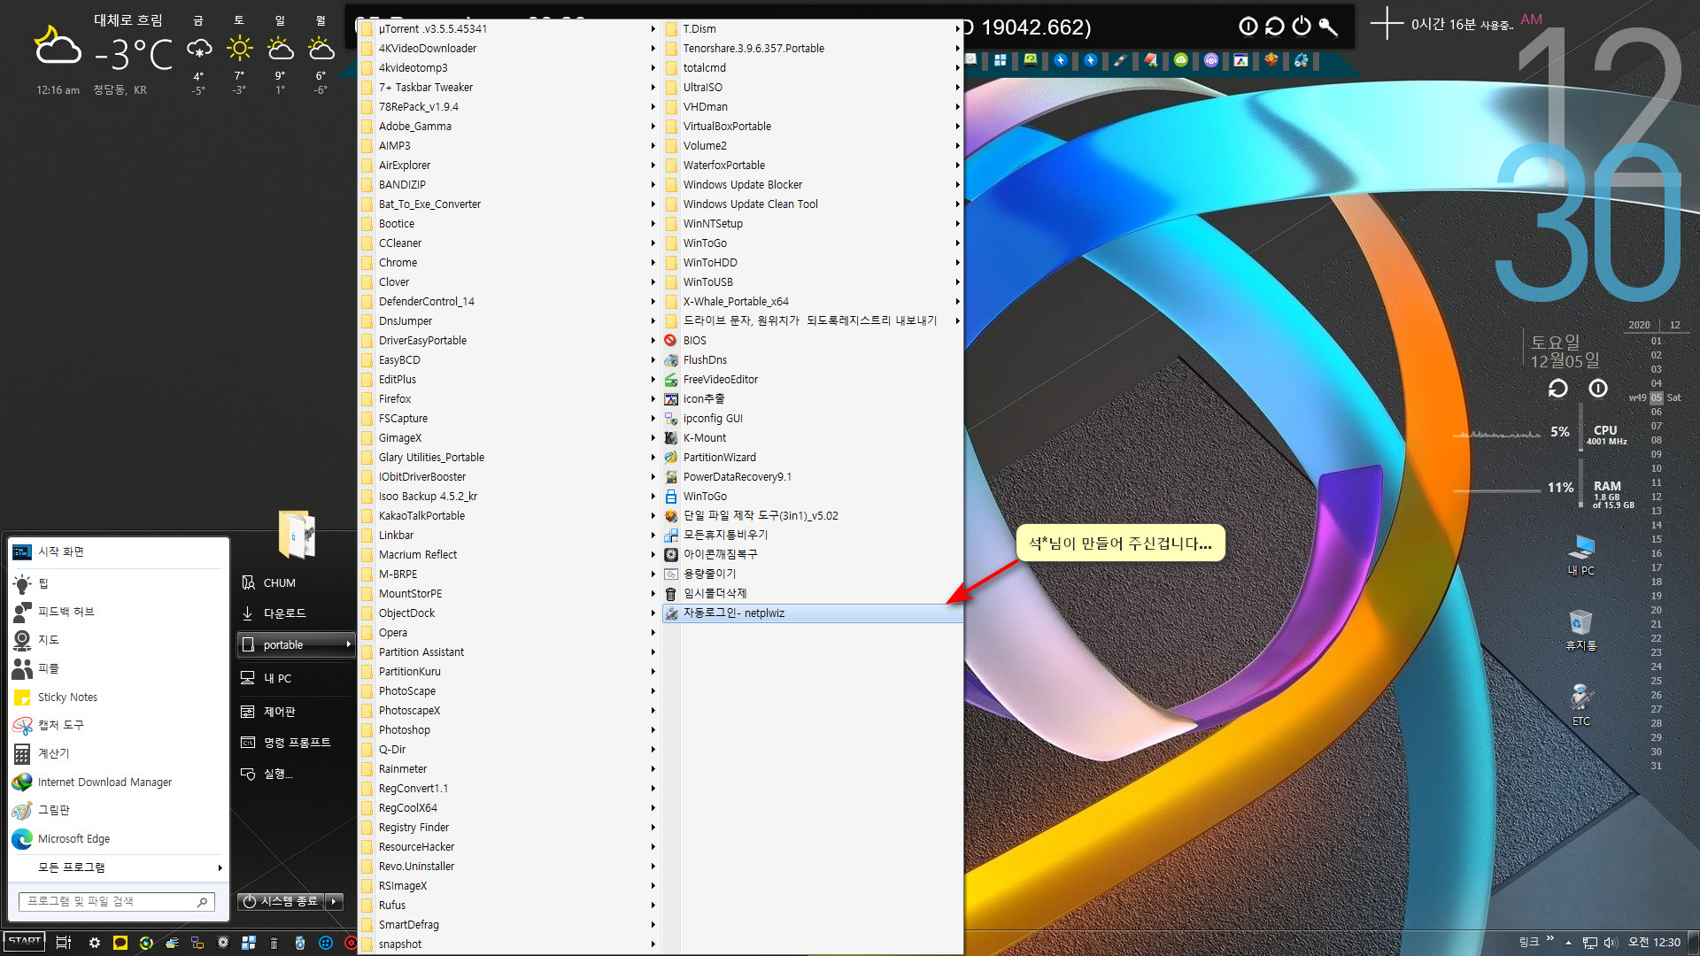
Task: Click the 시스템 종료 button
Action: (281, 902)
